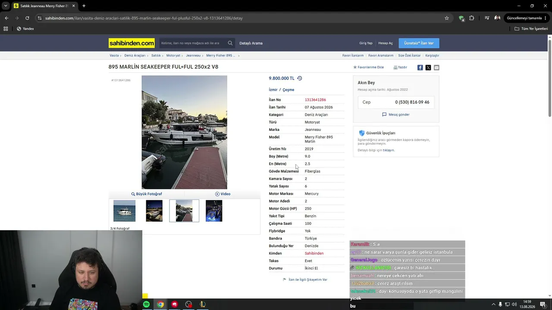The width and height of the screenshot is (552, 310).
Task: Open the League of Legends taskbar icon
Action: tap(203, 304)
